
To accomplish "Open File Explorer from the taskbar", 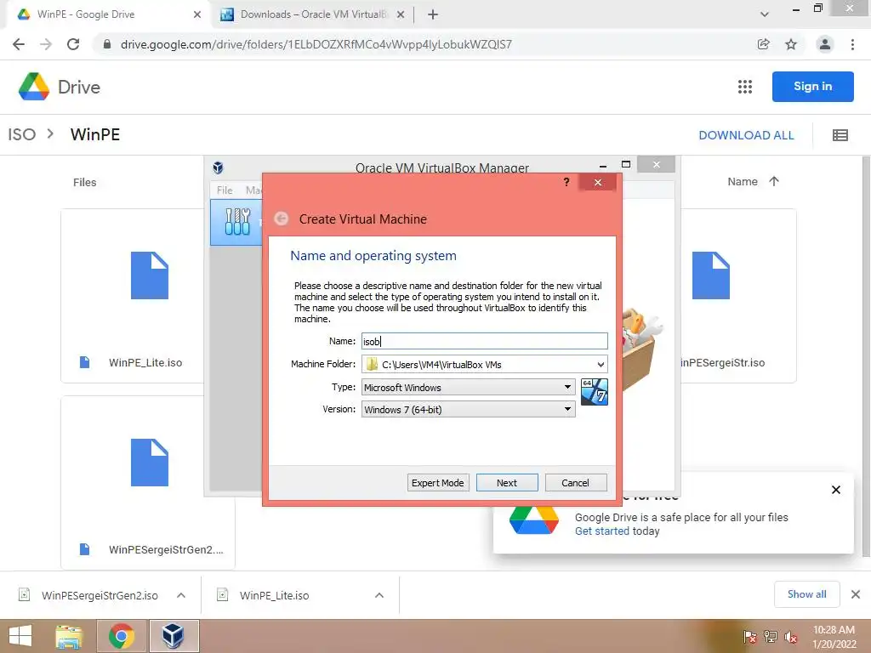I will tap(69, 636).
